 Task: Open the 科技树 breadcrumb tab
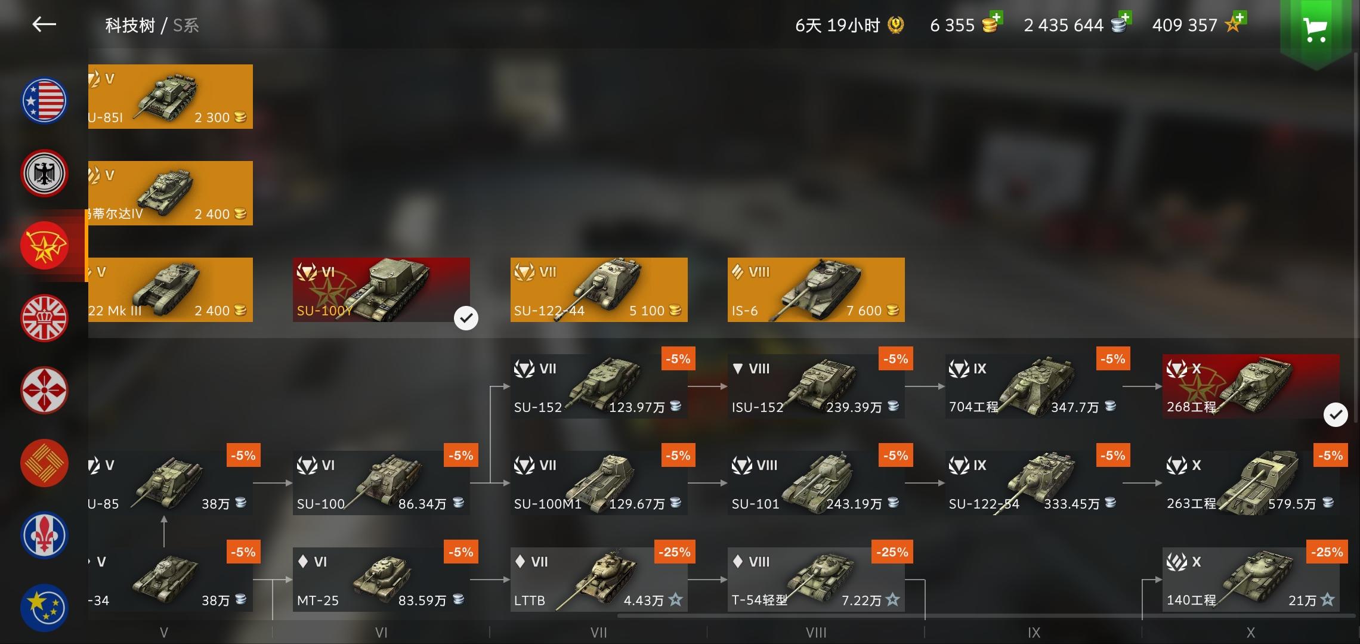pos(130,26)
